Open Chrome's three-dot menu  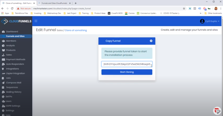[x=221, y=8]
